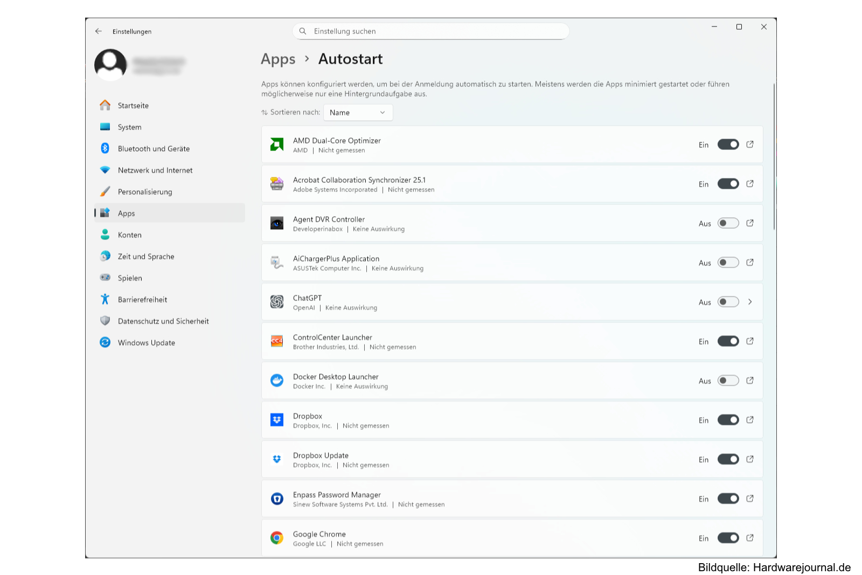Select Datenschutz und Sicherheit in sidebar

[163, 321]
